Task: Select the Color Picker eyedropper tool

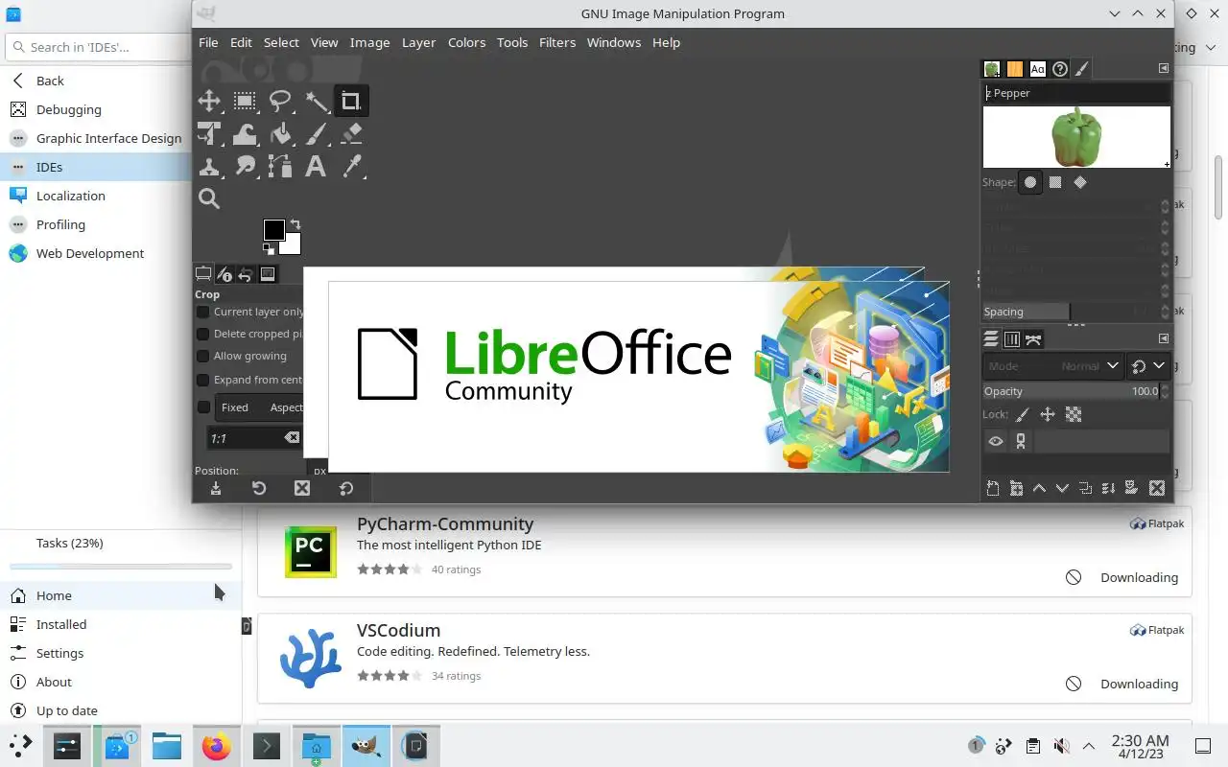Action: coord(351,166)
